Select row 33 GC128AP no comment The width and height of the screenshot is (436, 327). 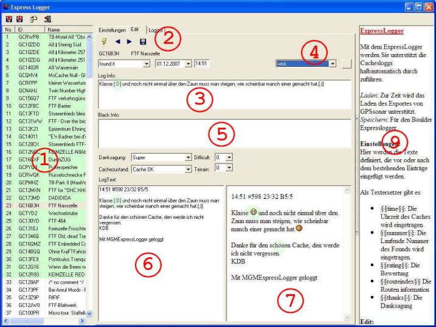tap(44, 282)
